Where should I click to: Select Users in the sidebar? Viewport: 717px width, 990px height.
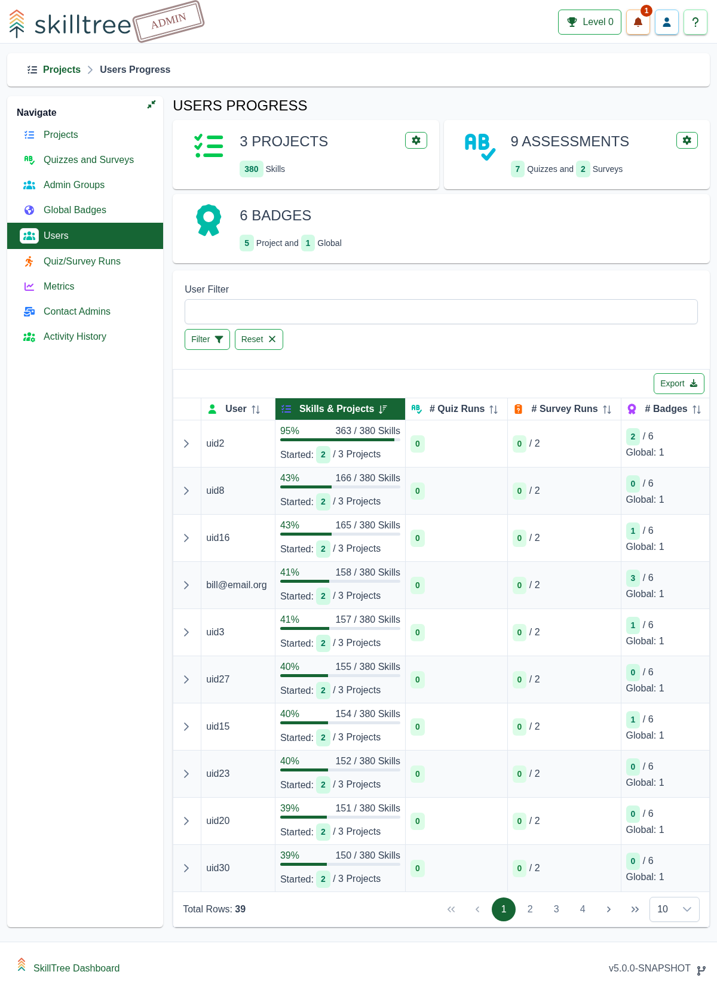[x=85, y=236]
